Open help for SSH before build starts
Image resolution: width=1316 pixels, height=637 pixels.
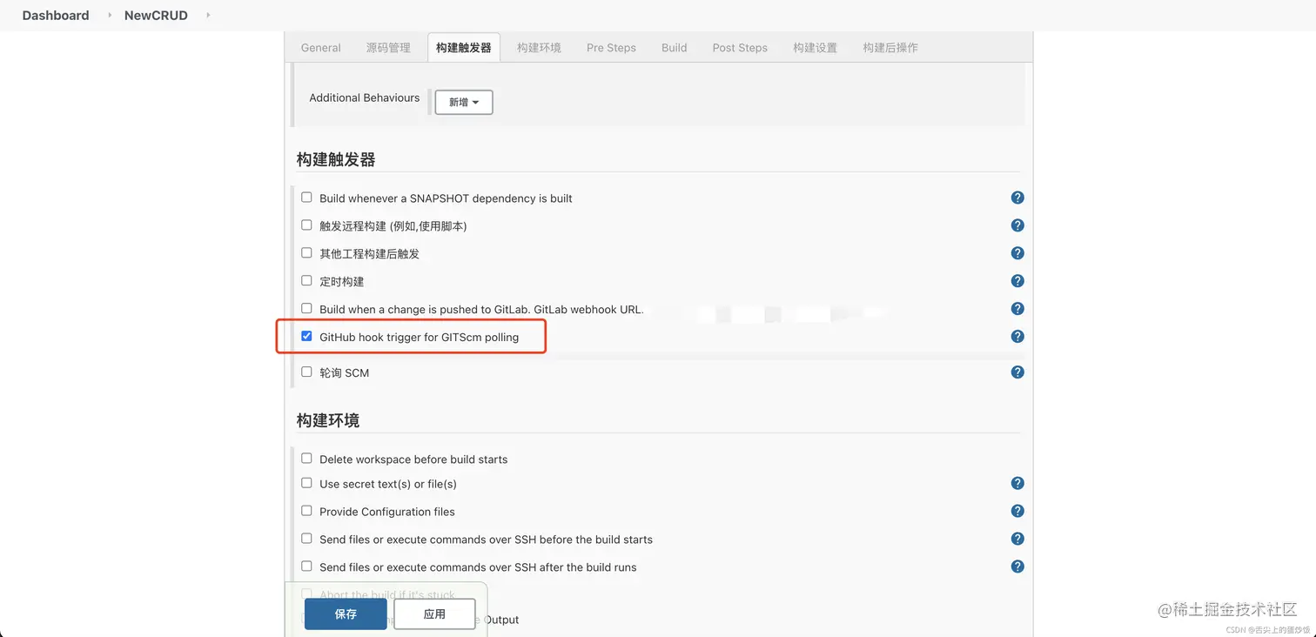[1017, 539]
